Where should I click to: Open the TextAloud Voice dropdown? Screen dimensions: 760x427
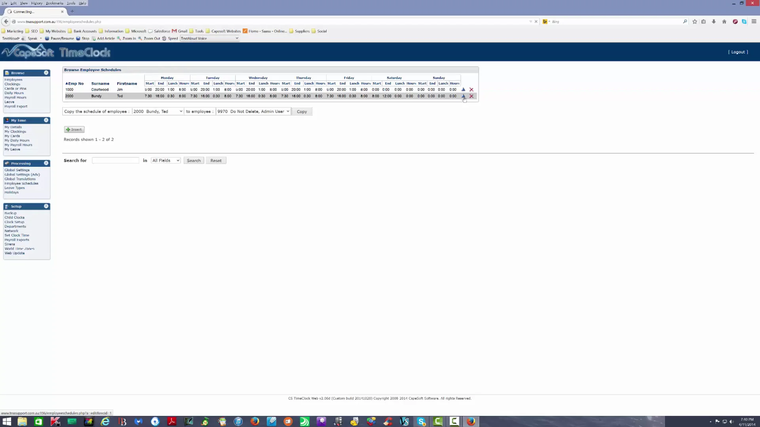pyautogui.click(x=209, y=38)
